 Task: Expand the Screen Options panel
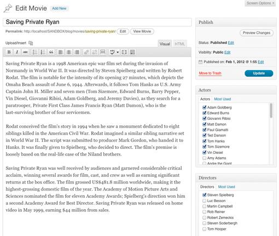260,3
